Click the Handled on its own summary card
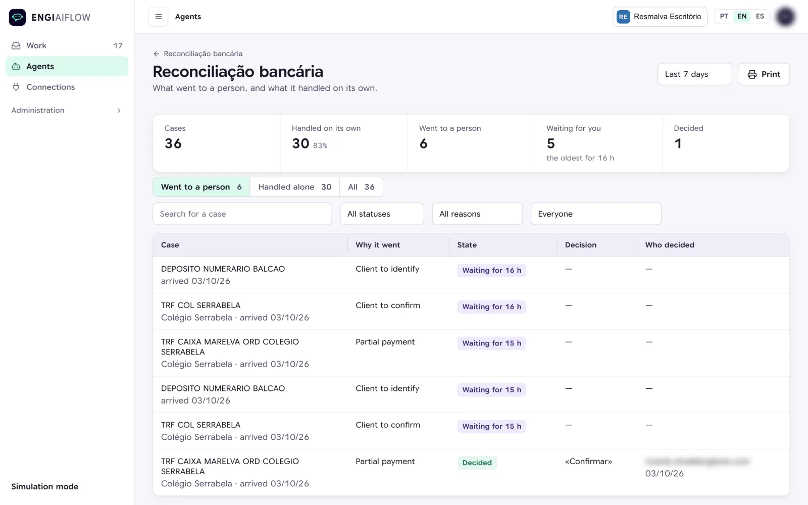The image size is (808, 505). [x=344, y=143]
